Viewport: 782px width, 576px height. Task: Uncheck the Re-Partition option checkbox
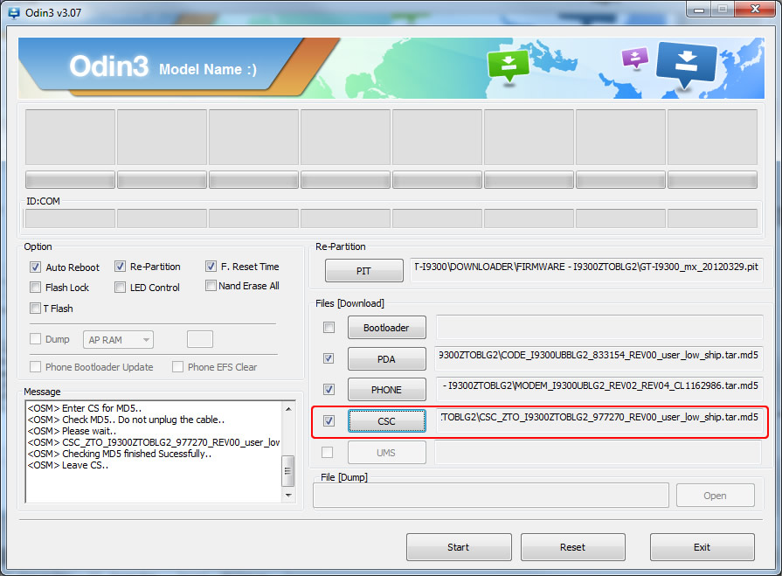(121, 267)
